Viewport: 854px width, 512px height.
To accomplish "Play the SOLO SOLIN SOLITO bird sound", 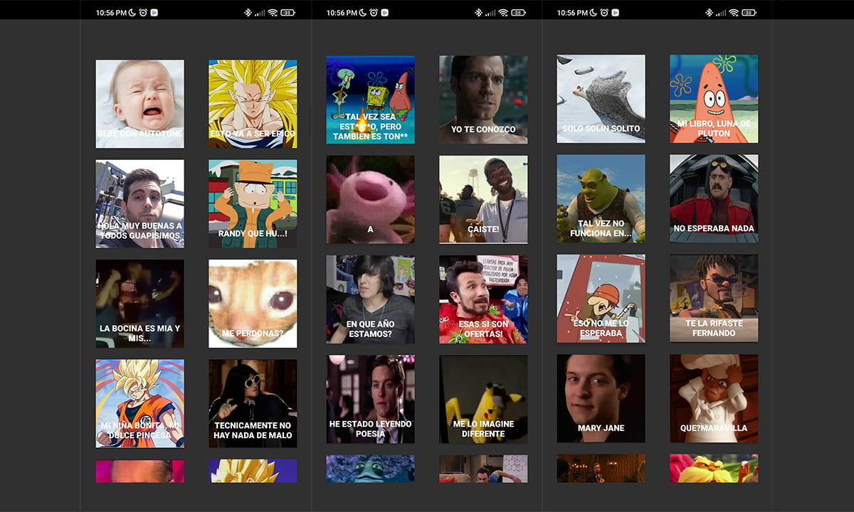I will (x=601, y=99).
